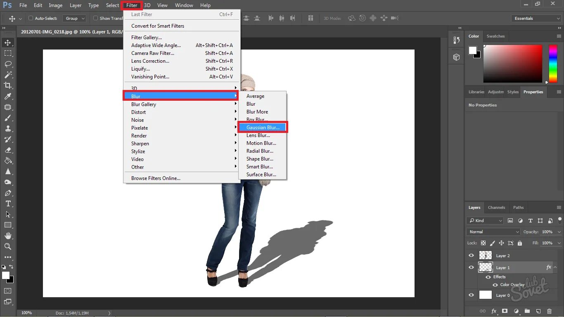
Task: Select the Crop tool
Action: tap(8, 85)
